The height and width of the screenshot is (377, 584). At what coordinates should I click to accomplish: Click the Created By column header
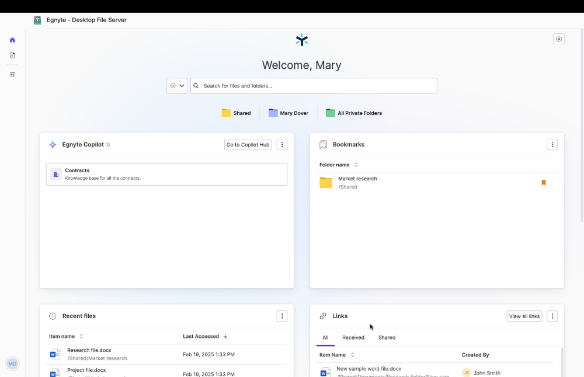tap(475, 355)
